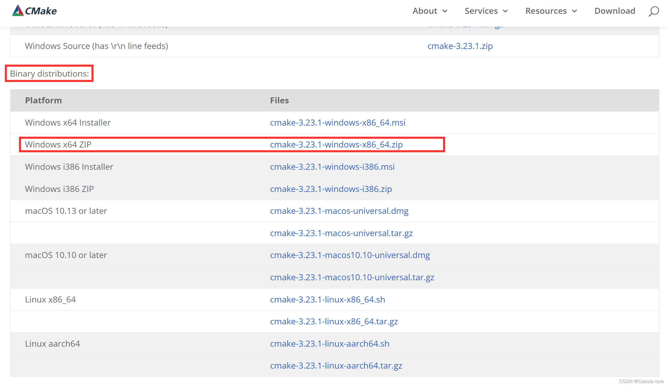Viewport: 668px width, 386px height.
Task: Select the 'macOS 10.13 or later' text
Action: [66, 211]
